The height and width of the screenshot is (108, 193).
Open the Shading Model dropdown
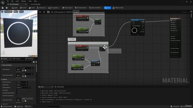pos(23,88)
